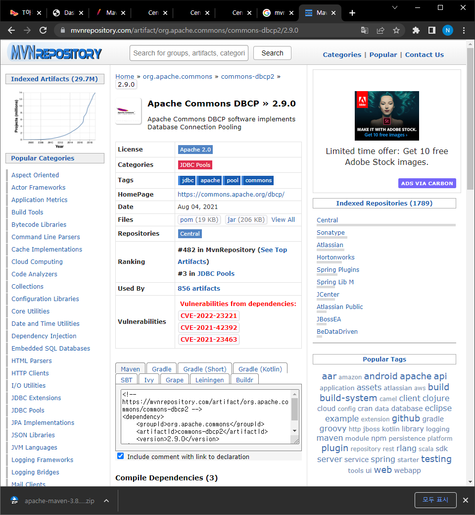Viewport: 475px width, 515px height.
Task: Click the 모두 표시 show all button
Action: pos(435,500)
